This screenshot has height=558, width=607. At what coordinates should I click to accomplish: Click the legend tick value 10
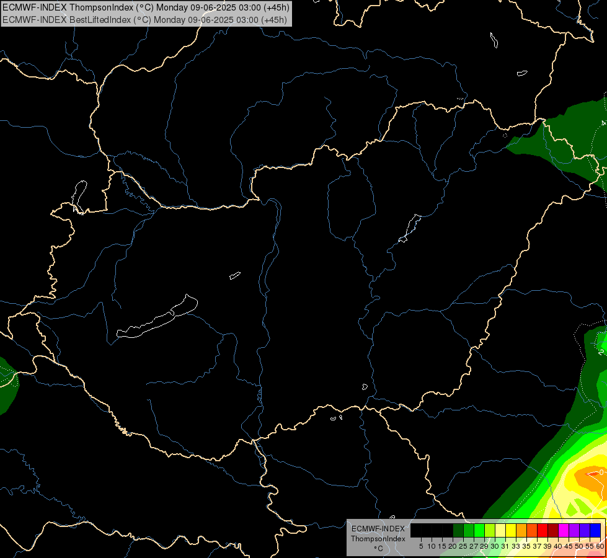432,546
